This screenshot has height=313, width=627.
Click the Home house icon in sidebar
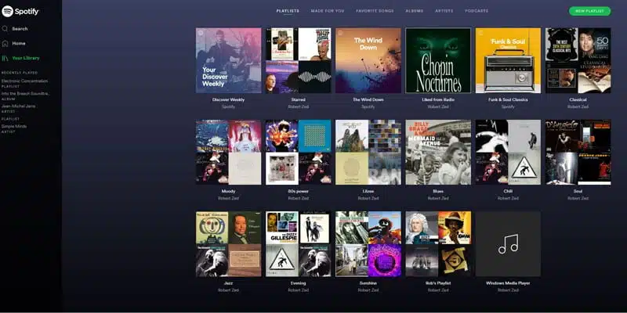click(x=5, y=43)
